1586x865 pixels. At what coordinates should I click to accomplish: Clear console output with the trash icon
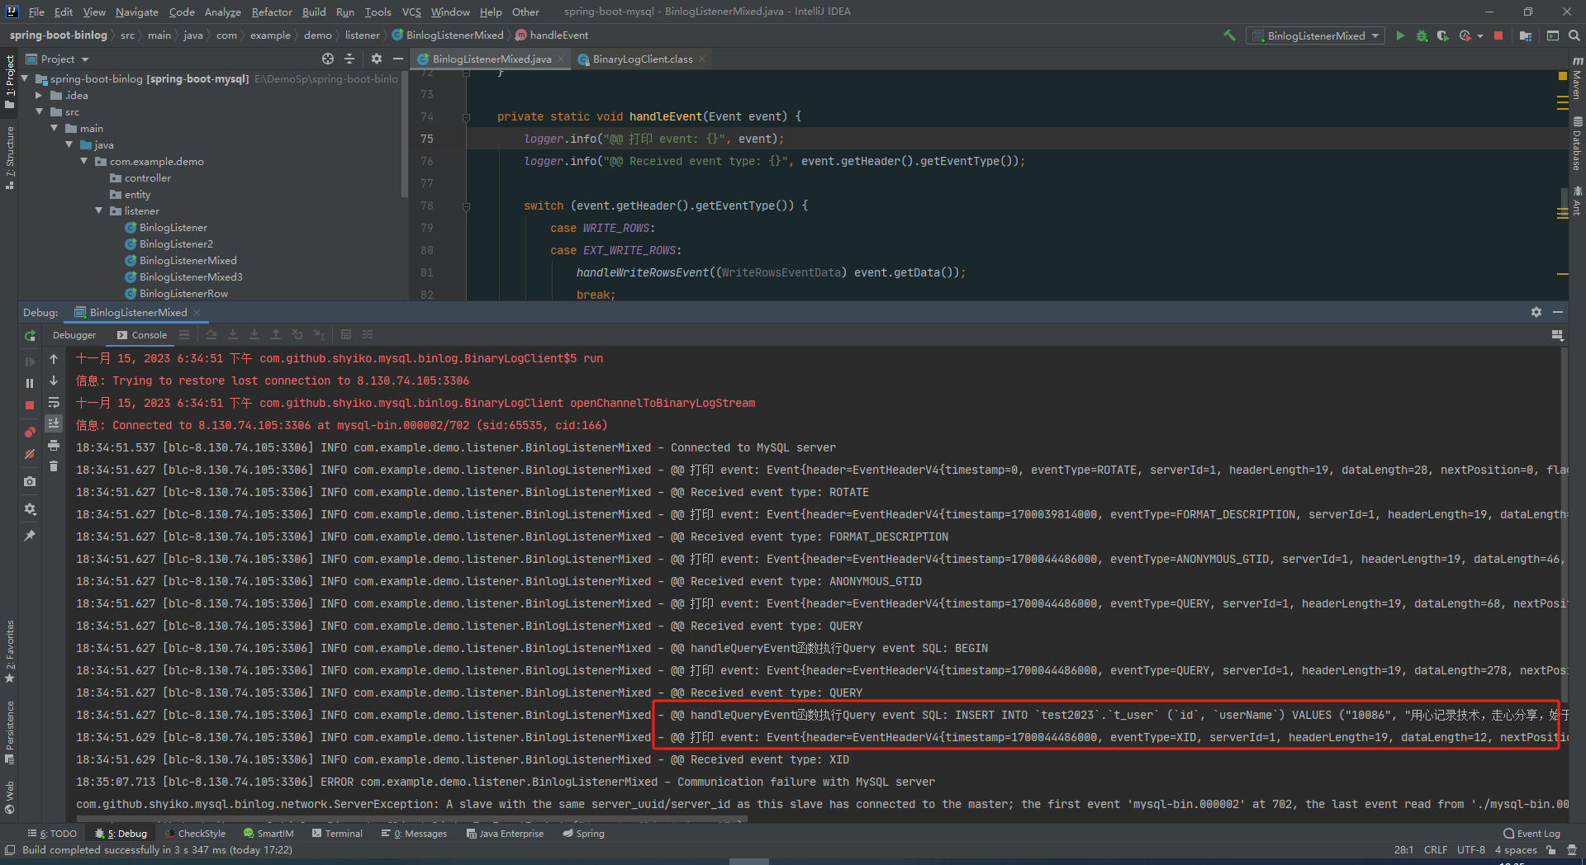coord(54,466)
